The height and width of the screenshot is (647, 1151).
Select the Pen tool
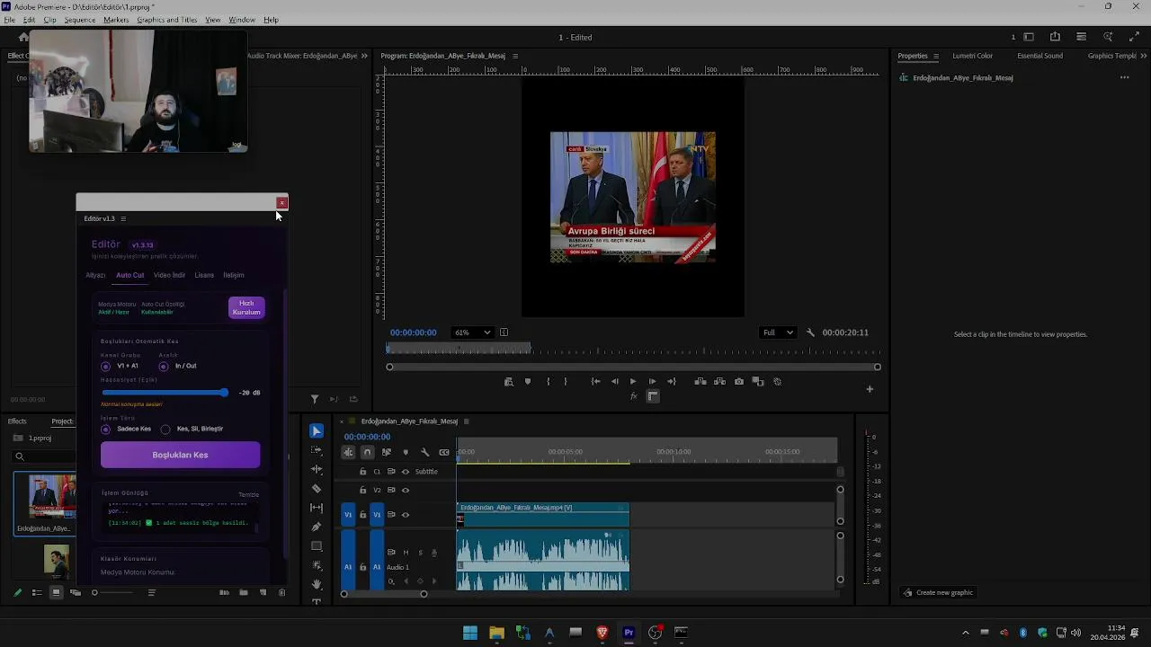coord(317,527)
